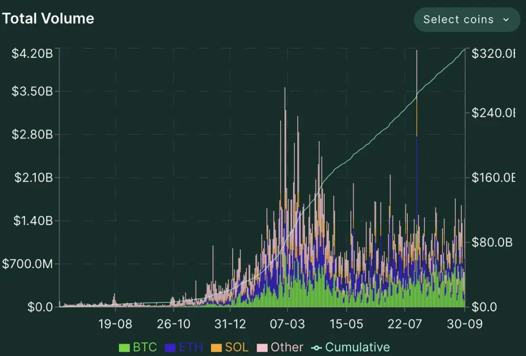Click the SOL orange legend square
This screenshot has width=526, height=356.
[216, 347]
